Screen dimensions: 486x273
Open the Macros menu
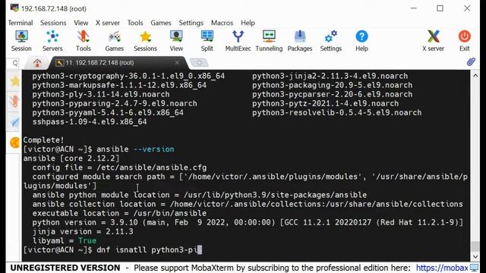(222, 23)
